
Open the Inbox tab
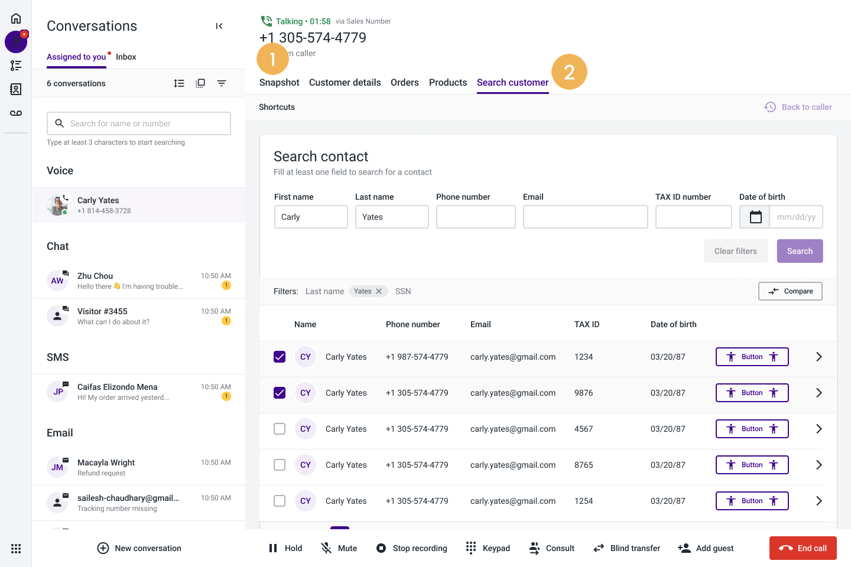[x=126, y=57]
